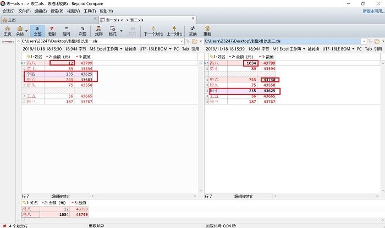This screenshot has height=228, width=385.
Task: Open the 会话 (Sessions) toolbar icon
Action: (20, 31)
